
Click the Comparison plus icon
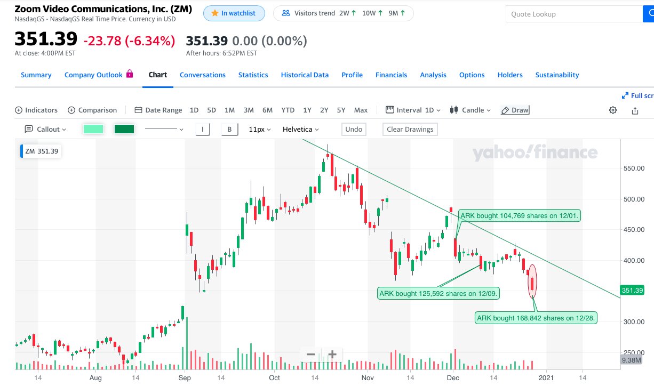click(71, 110)
